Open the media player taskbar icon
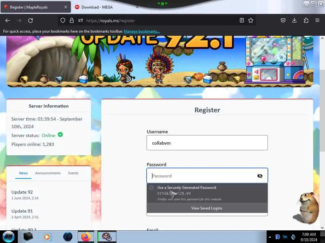 [47, 237]
